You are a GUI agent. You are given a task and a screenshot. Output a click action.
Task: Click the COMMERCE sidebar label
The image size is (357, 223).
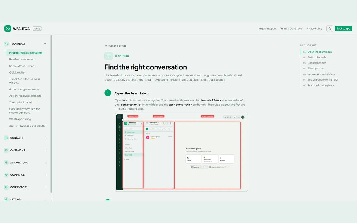[18, 175]
